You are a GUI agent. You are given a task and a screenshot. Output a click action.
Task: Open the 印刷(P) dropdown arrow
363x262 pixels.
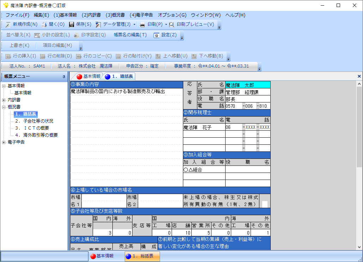(166, 25)
